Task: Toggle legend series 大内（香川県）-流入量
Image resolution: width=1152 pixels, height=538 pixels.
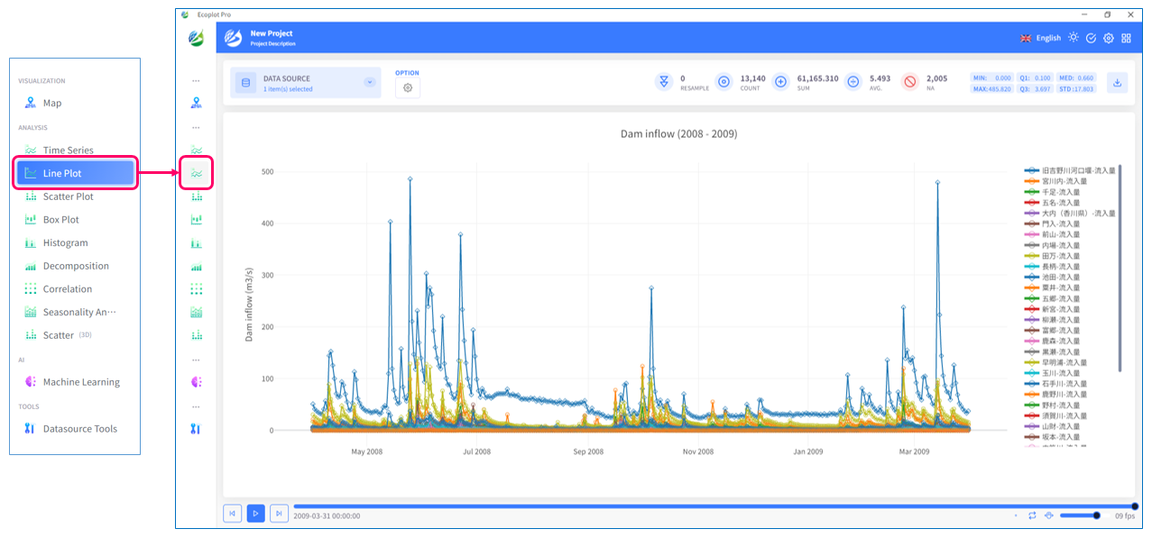Action: coord(1070,214)
